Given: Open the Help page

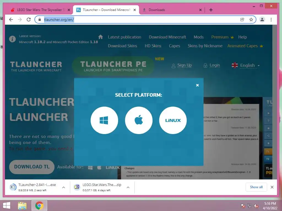Looking at the screenshot, I should click(242, 37).
